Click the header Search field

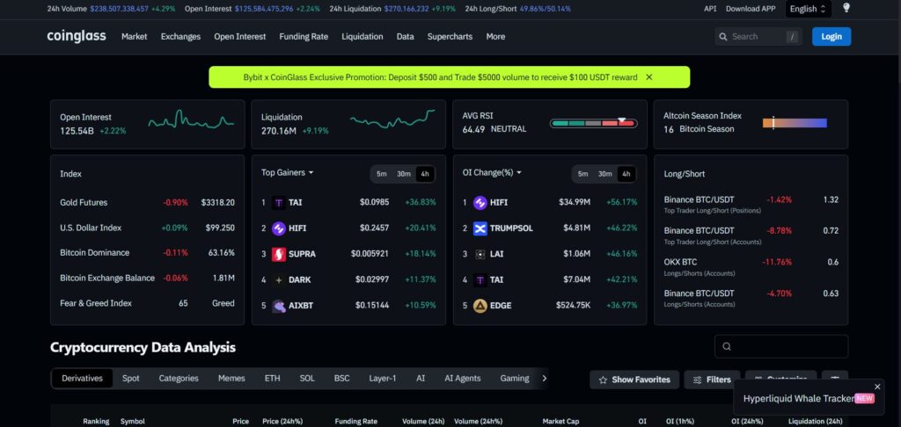pyautogui.click(x=758, y=36)
